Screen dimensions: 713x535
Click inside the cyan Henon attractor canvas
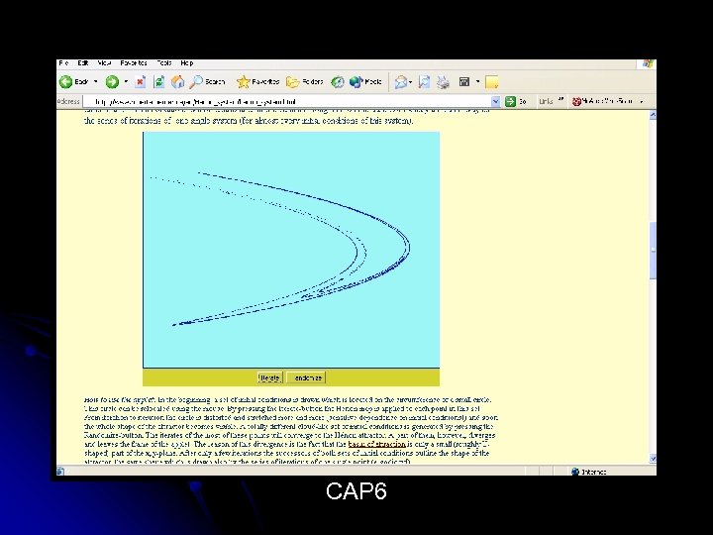pyautogui.click(x=291, y=250)
